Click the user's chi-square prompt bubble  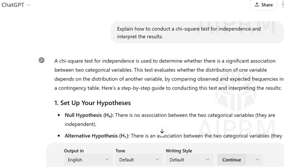189,33
